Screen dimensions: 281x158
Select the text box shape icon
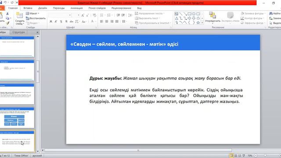pos(177,14)
